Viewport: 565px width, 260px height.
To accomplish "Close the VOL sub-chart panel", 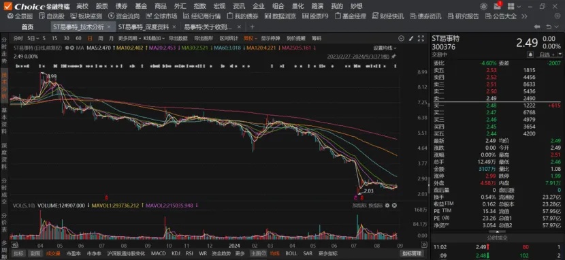I will pos(394,206).
